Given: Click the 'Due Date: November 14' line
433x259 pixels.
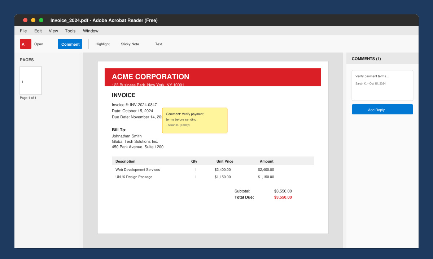Looking at the screenshot, I should click(137, 117).
